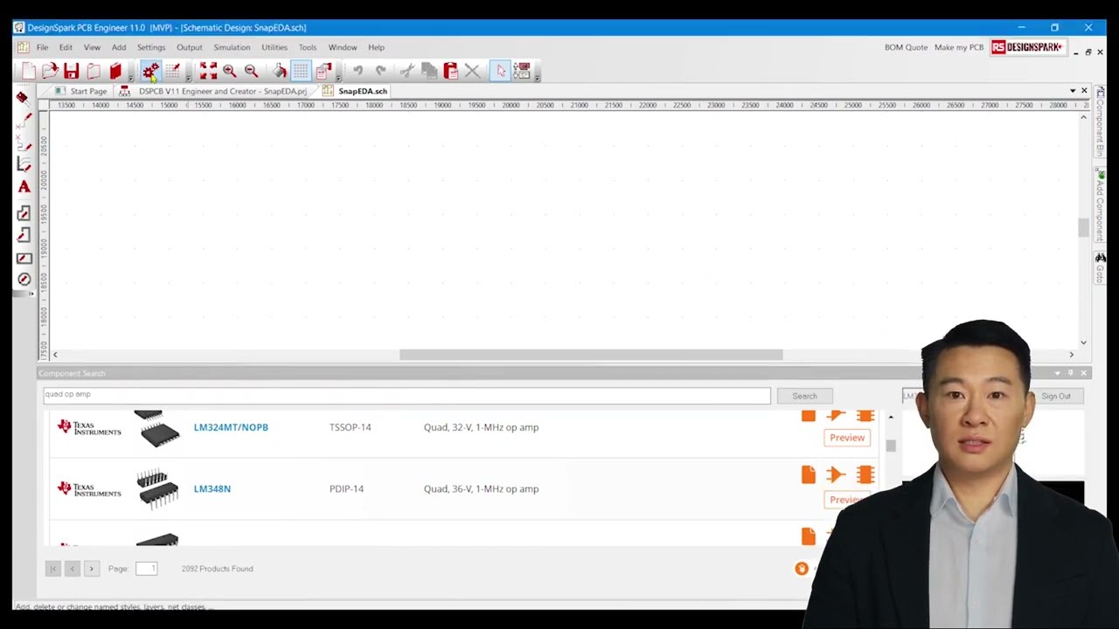The width and height of the screenshot is (1119, 629).
Task: Open the Edit menu
Action: [66, 47]
